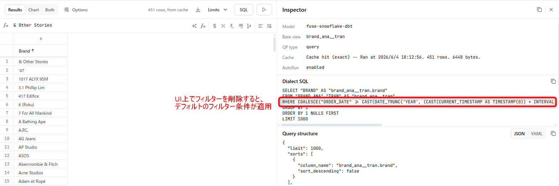
Task: Open the Options settings
Action: coord(76,10)
